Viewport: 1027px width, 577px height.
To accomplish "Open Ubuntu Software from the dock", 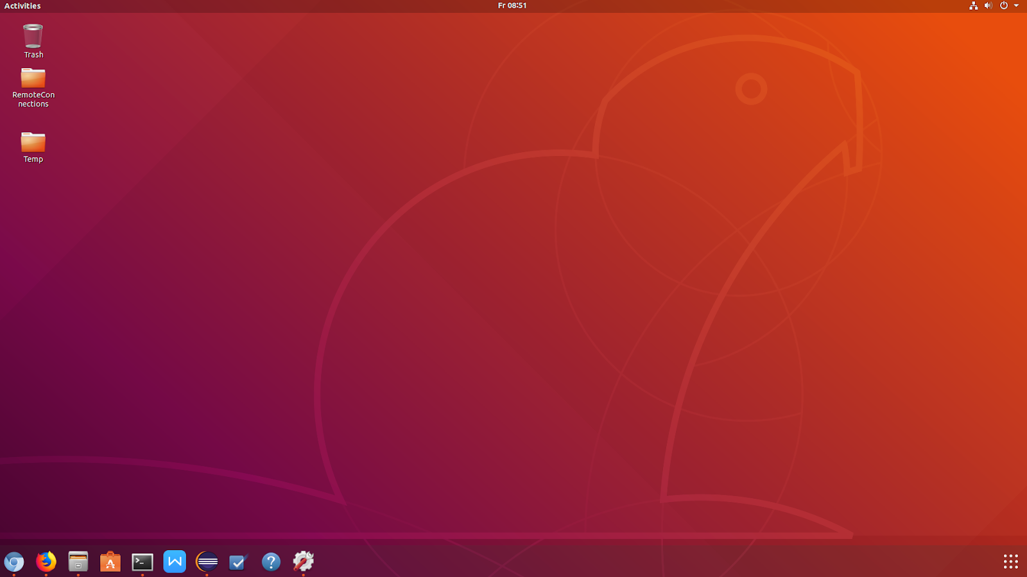I will [110, 562].
